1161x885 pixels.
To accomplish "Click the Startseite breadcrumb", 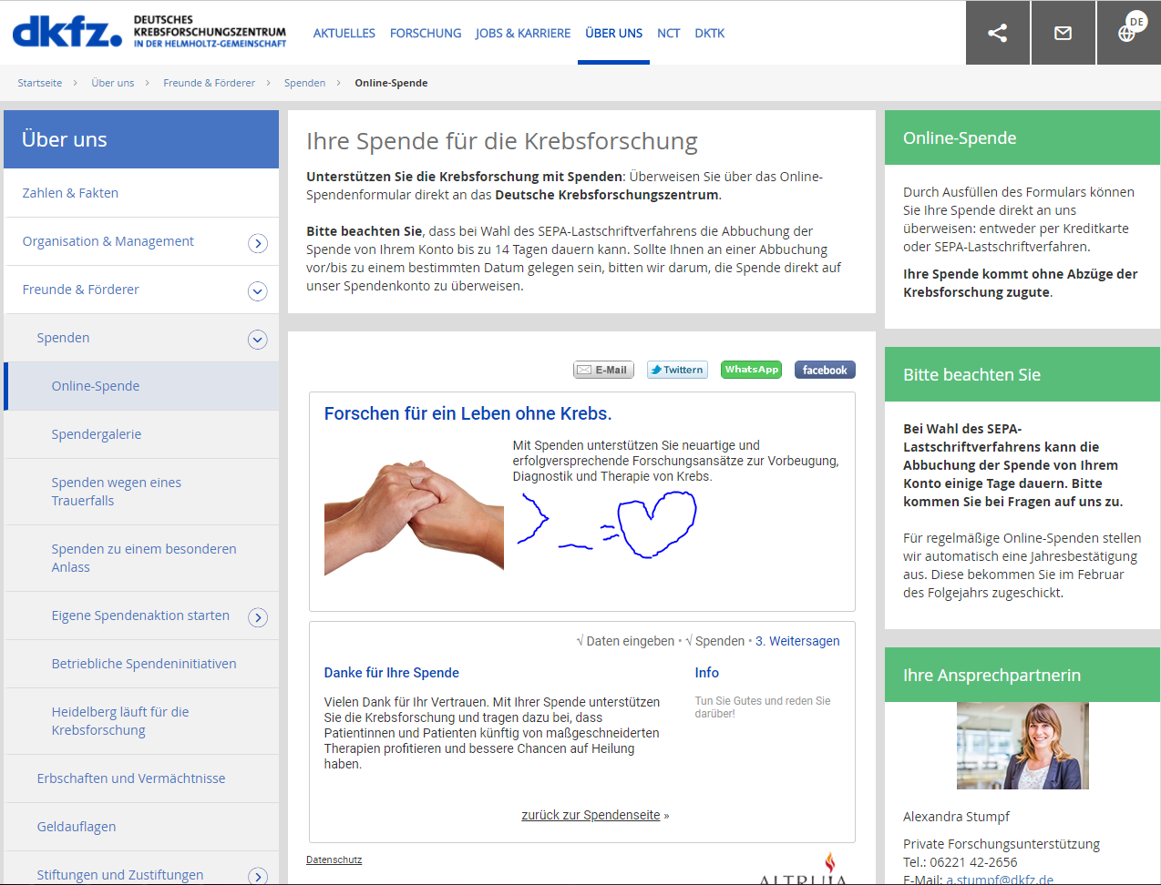I will click(x=40, y=83).
